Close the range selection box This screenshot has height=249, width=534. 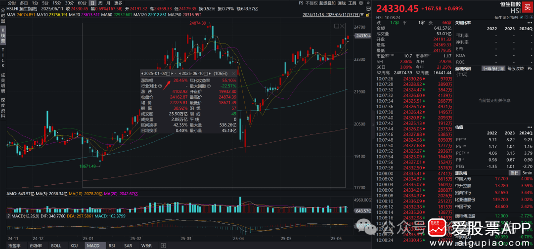[x=343, y=26]
